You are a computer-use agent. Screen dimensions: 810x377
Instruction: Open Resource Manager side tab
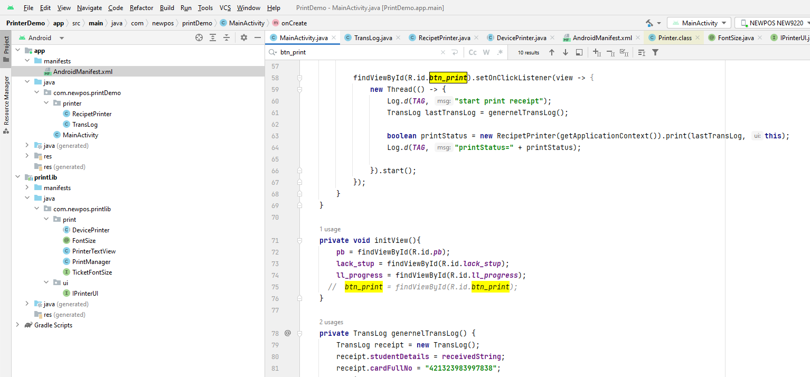click(6, 105)
